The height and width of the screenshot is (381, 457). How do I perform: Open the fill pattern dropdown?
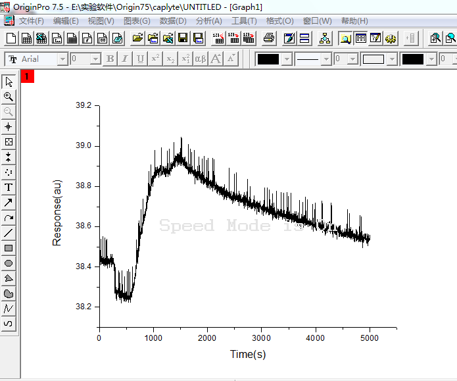point(393,59)
